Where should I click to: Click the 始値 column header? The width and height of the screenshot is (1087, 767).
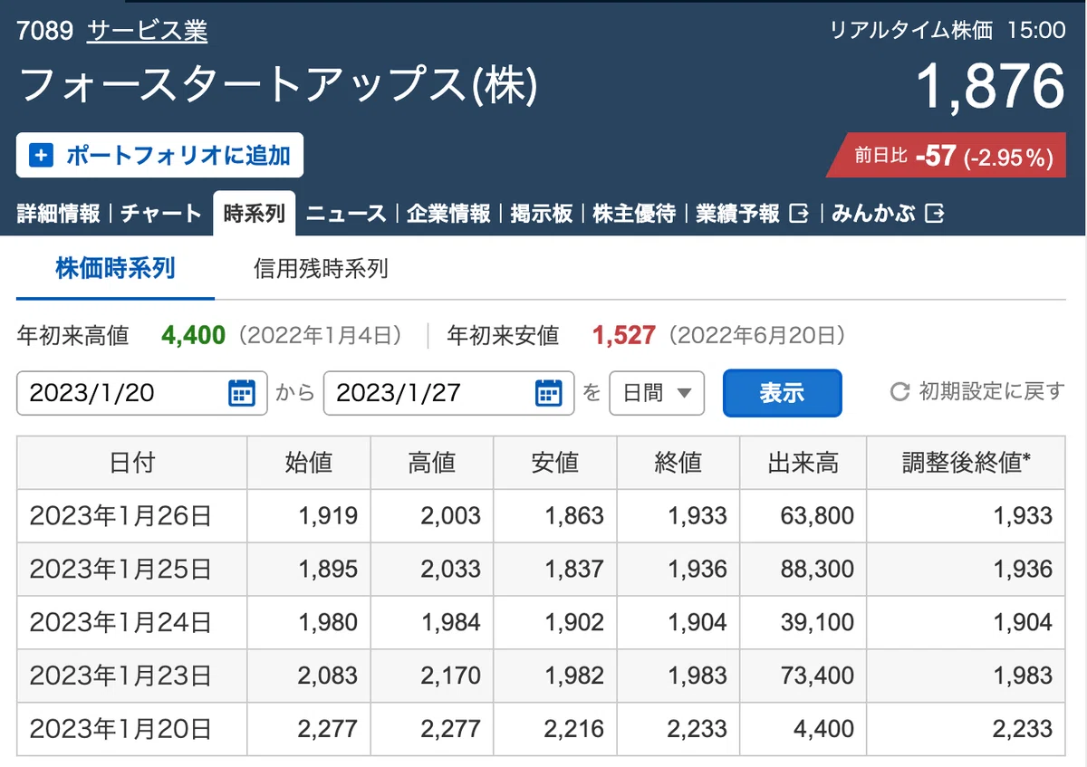(309, 463)
